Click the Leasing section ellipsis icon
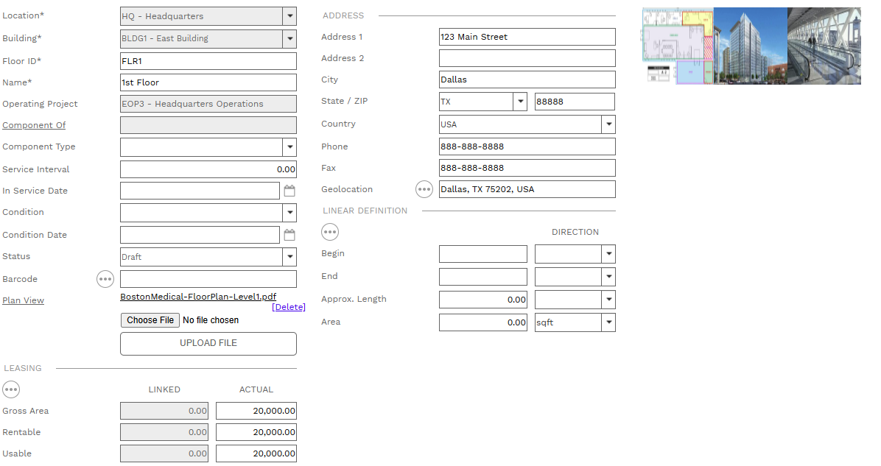 tap(11, 389)
